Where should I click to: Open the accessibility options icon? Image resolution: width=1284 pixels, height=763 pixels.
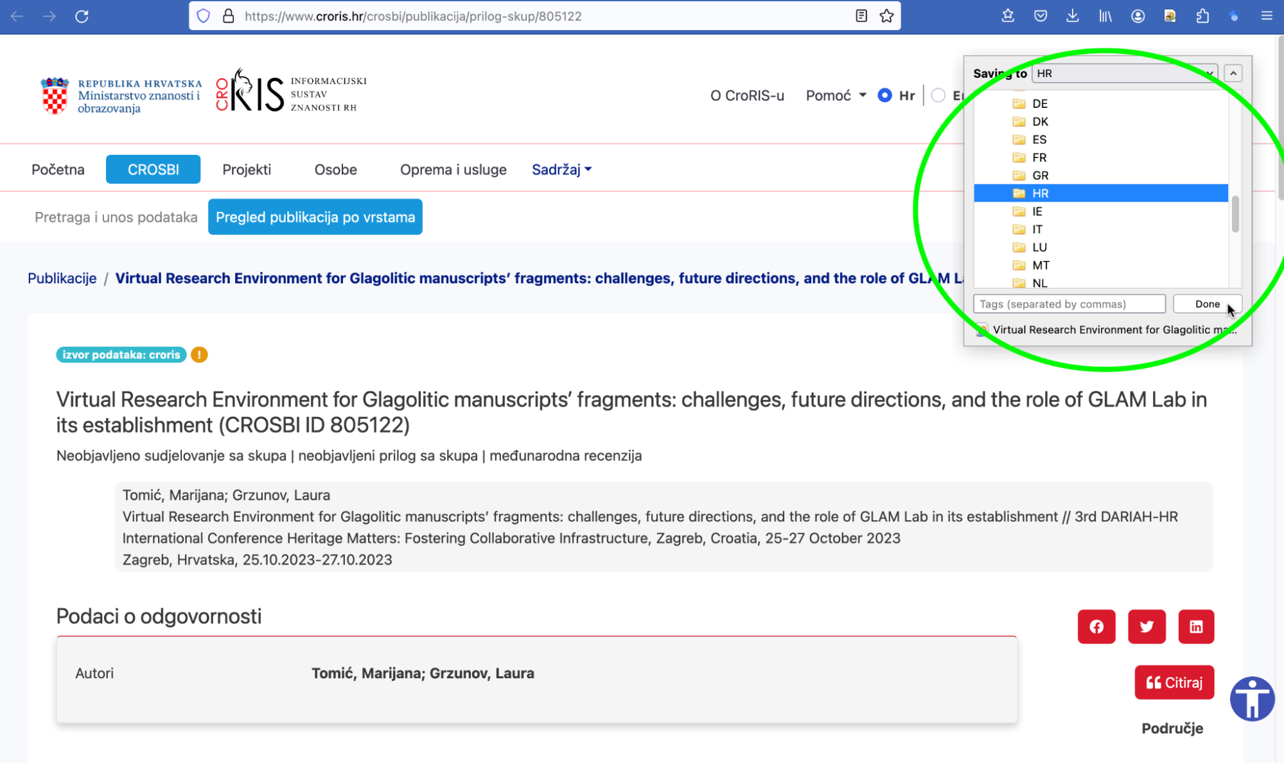click(x=1252, y=698)
